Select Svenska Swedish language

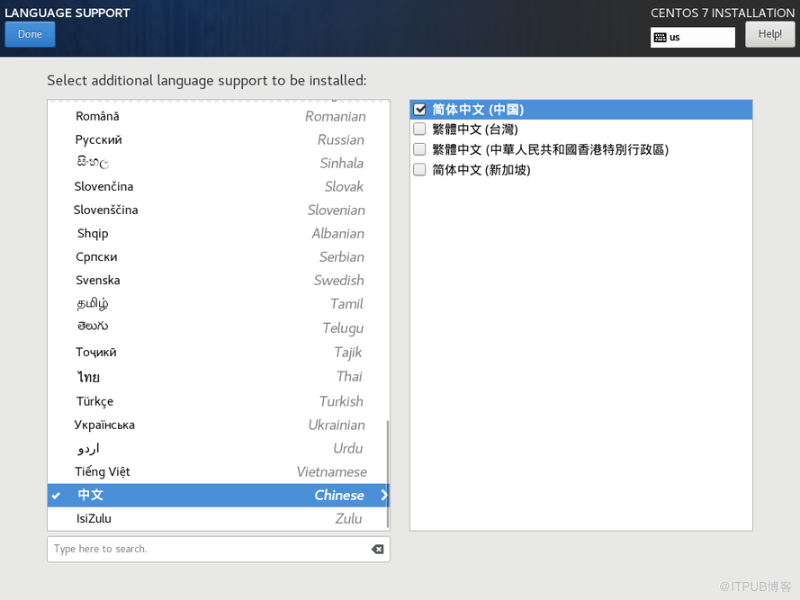coord(219,281)
